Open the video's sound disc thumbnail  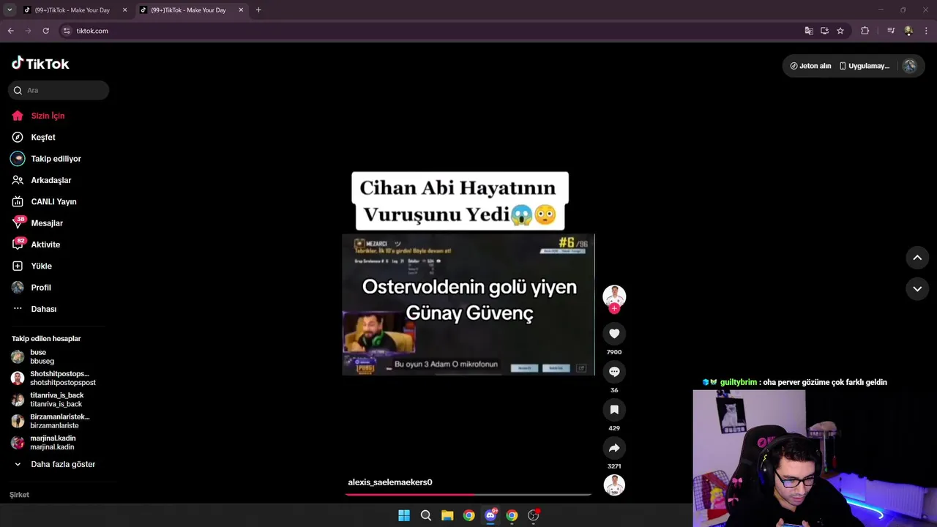614,485
